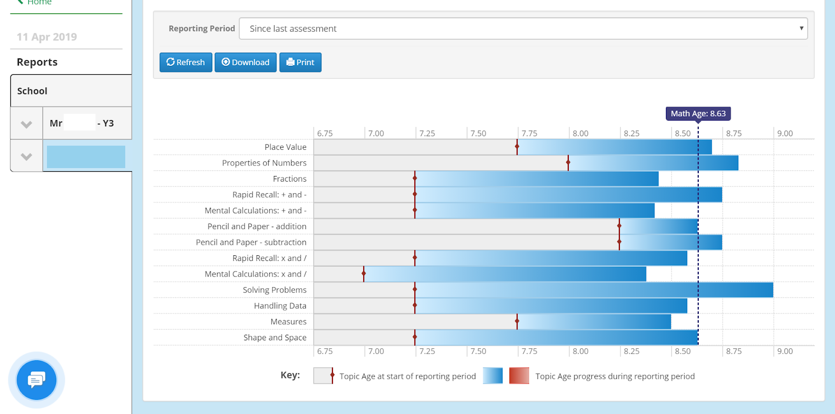Click the Pencil and Paper - addition start marker
The image size is (835, 414).
[x=619, y=226]
